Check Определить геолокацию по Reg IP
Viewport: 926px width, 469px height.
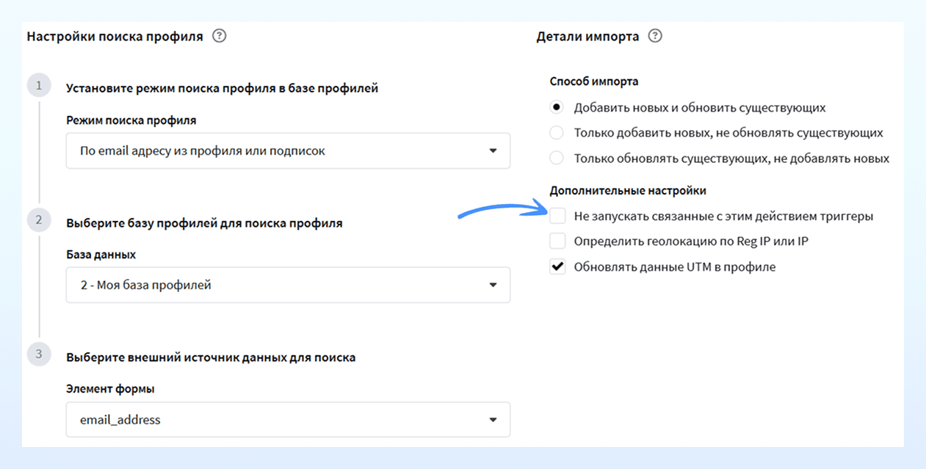pos(557,241)
